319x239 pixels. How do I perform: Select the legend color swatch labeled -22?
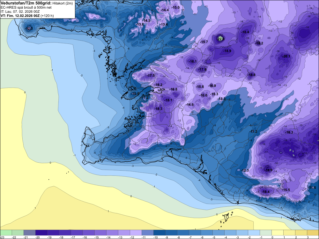point(18,233)
